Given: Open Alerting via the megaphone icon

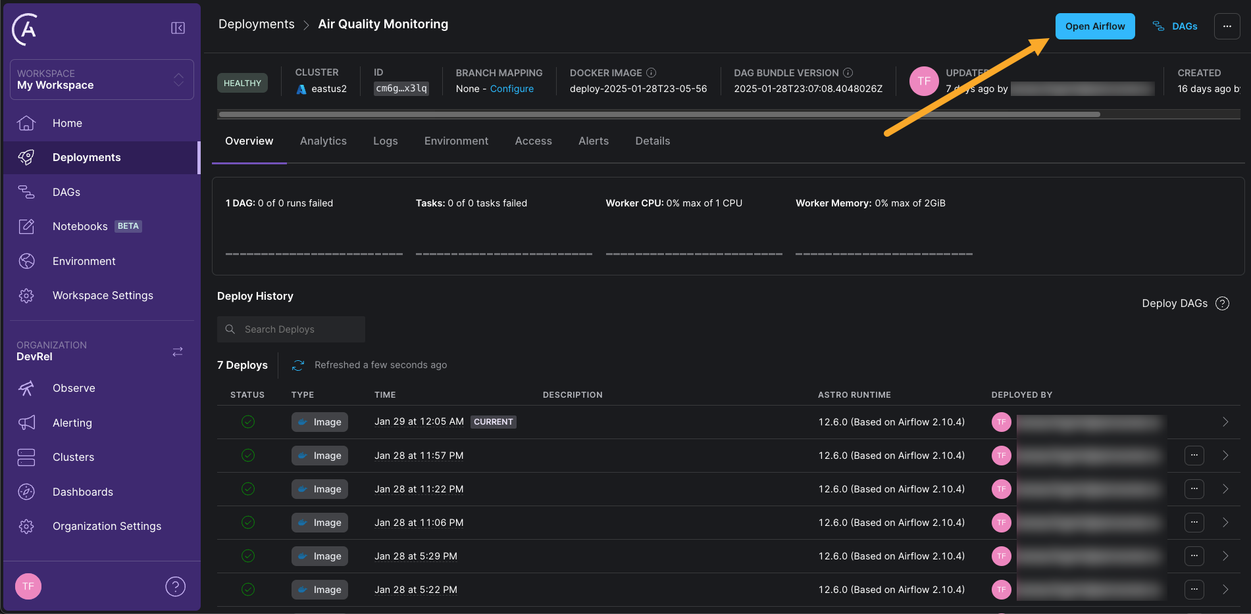Looking at the screenshot, I should coord(26,423).
